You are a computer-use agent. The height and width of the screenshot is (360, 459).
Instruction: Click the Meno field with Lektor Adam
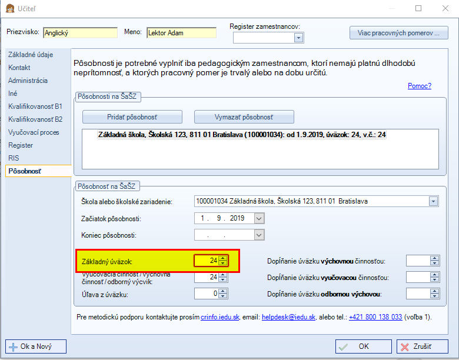click(181, 33)
